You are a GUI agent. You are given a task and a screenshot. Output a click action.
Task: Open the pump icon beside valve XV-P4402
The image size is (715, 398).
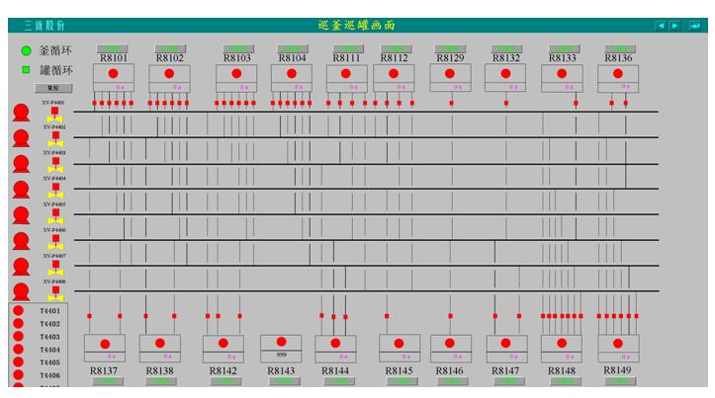click(21, 138)
